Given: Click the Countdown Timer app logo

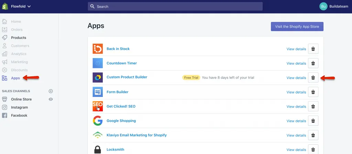Looking at the screenshot, I should pyautogui.click(x=98, y=63).
